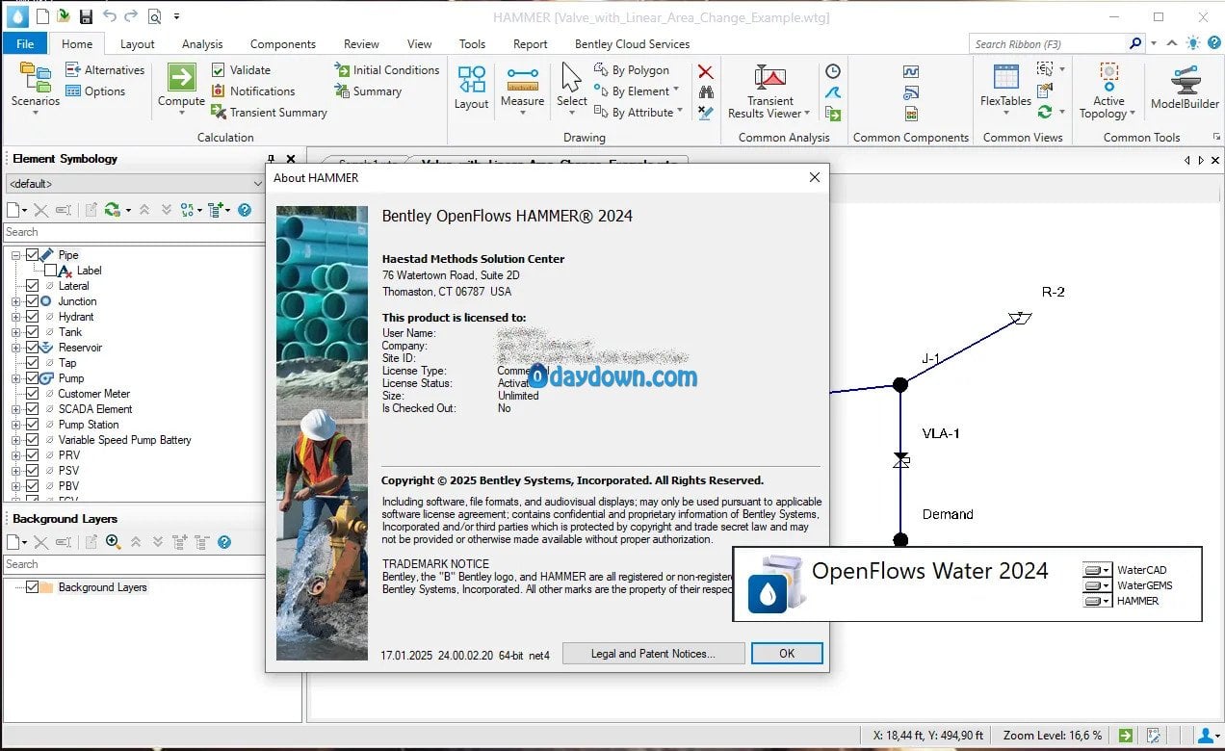Uncheck the Pipe layer checkbox
Screen dimensions: 1225x751
pos(33,255)
